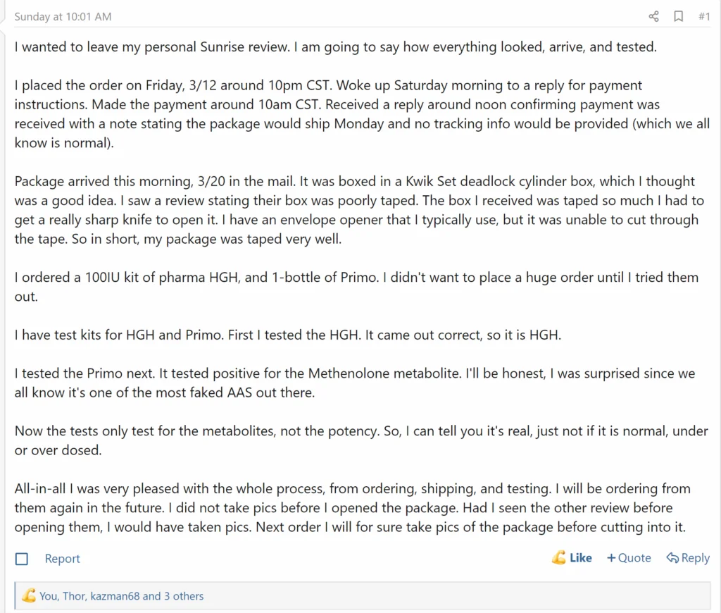The image size is (721, 613).
Task: Click the flex reaction icon in the reactions bar
Action: (29, 596)
